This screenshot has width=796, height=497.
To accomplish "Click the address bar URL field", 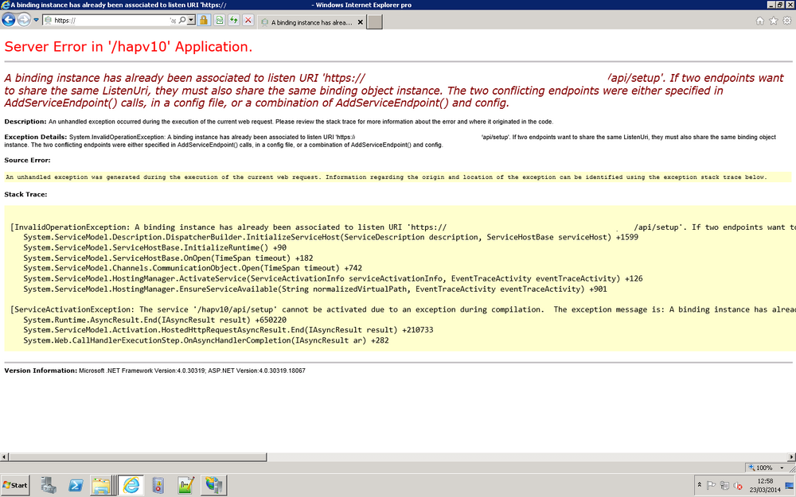I will (x=110, y=21).
